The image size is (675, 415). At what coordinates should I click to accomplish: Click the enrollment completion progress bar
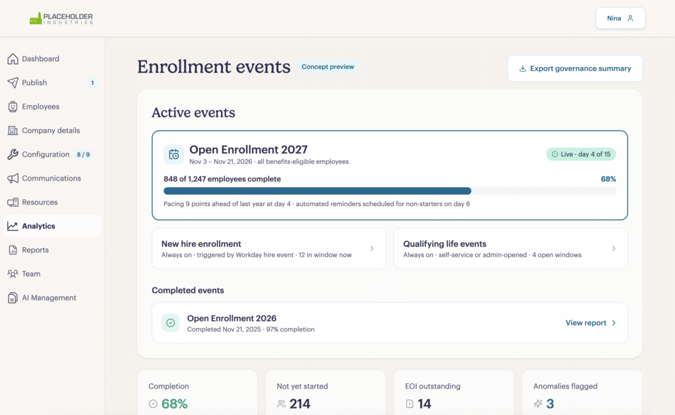(x=390, y=191)
